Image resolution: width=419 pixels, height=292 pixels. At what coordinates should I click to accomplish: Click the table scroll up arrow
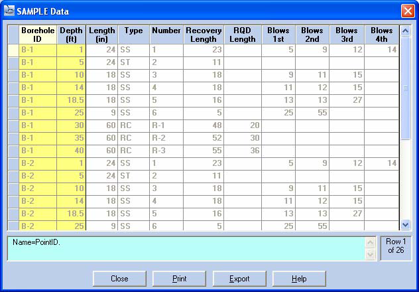pos(405,31)
